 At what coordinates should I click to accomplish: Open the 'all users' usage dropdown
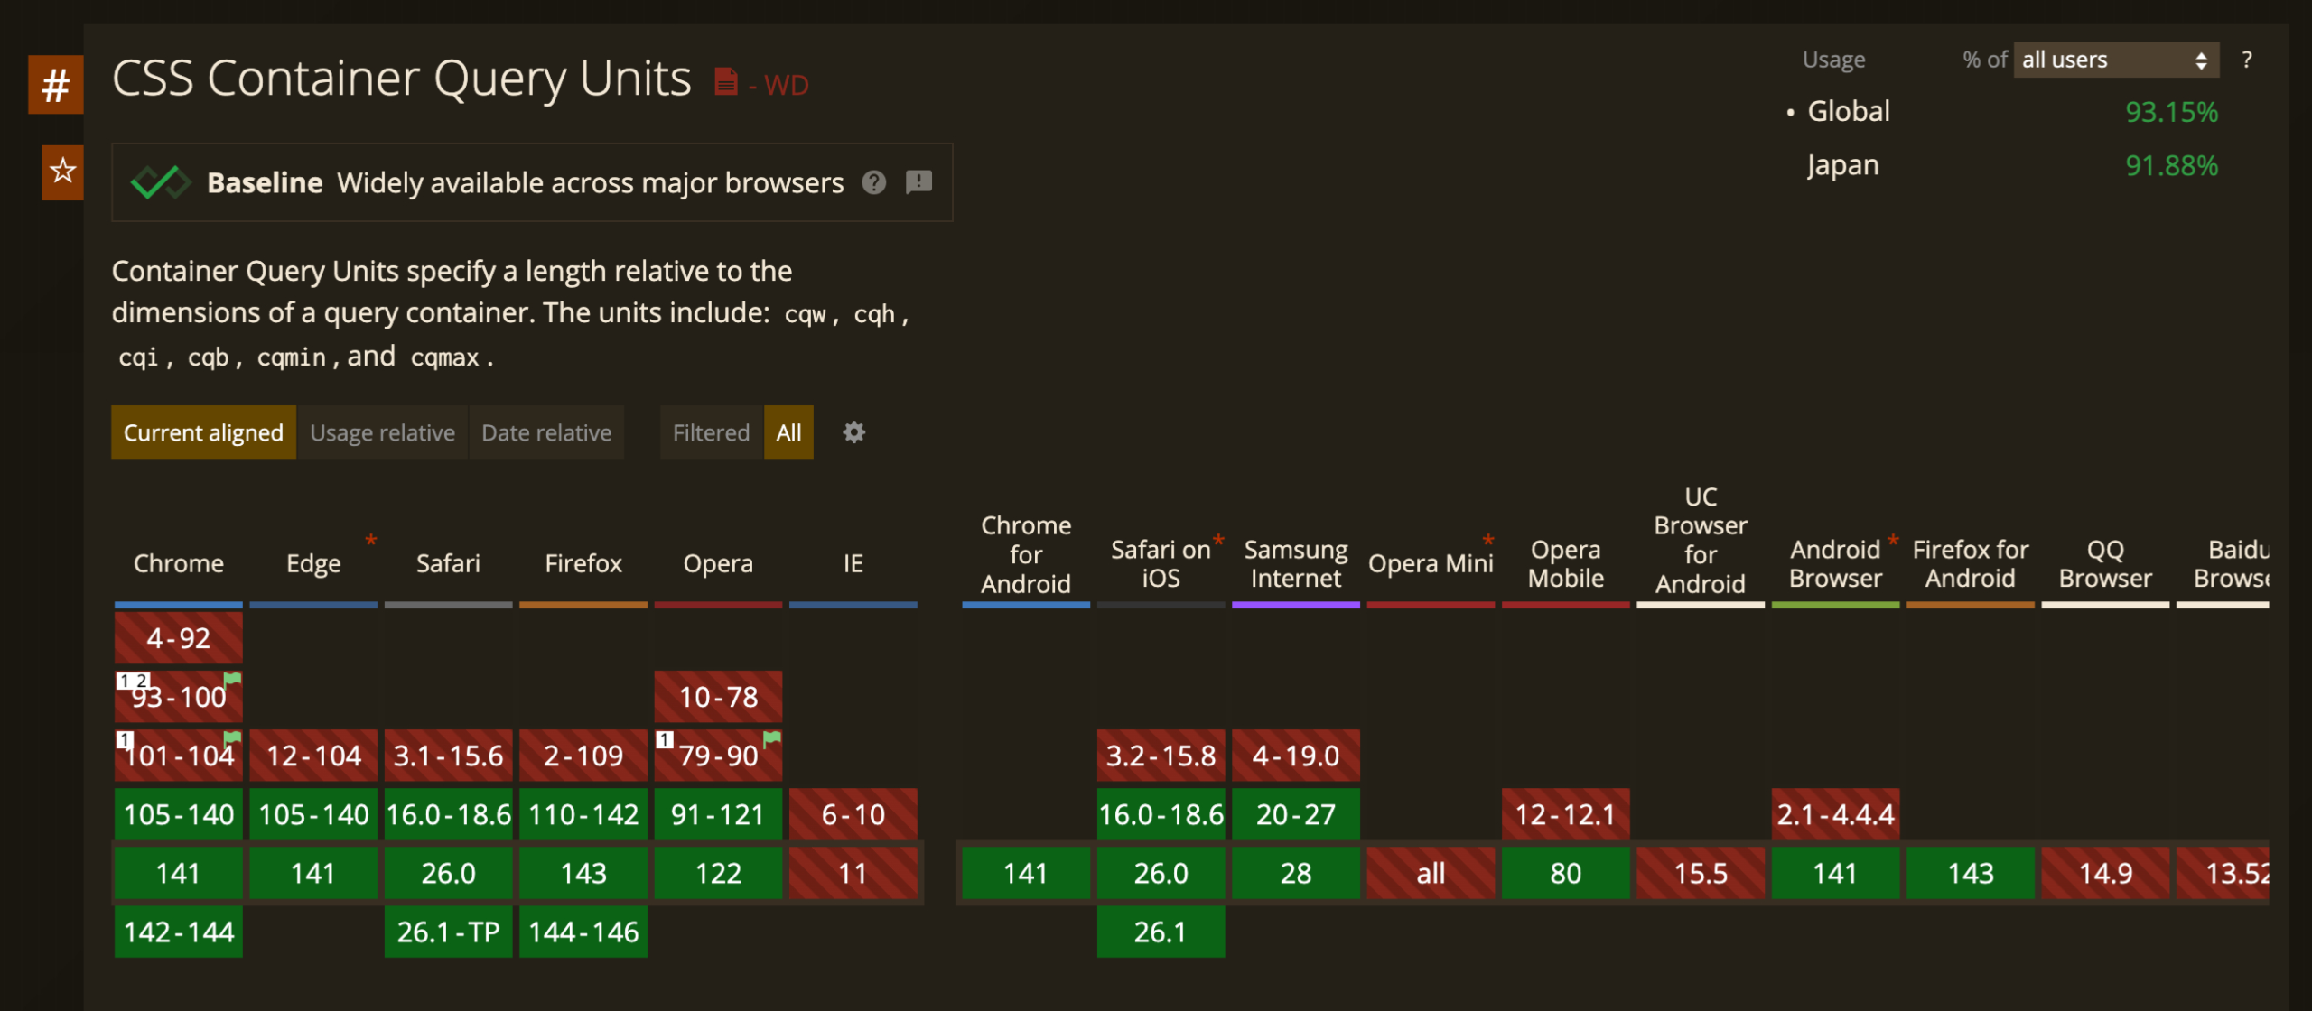pos(2115,60)
